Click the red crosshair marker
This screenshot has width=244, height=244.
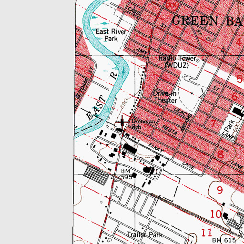click(122, 122)
